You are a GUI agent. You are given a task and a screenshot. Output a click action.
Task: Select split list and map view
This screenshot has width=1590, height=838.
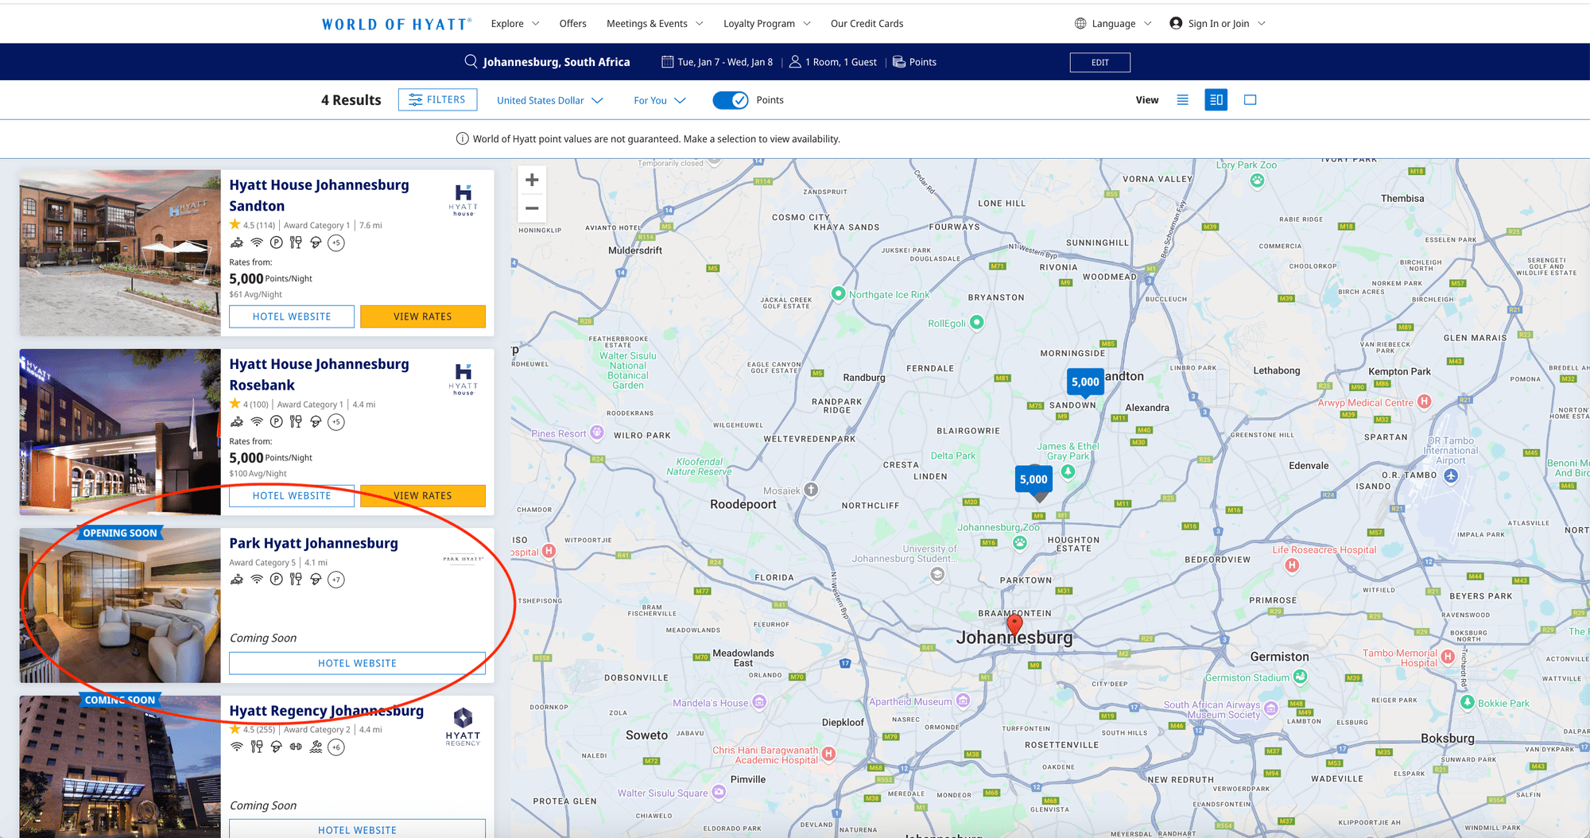(x=1216, y=100)
